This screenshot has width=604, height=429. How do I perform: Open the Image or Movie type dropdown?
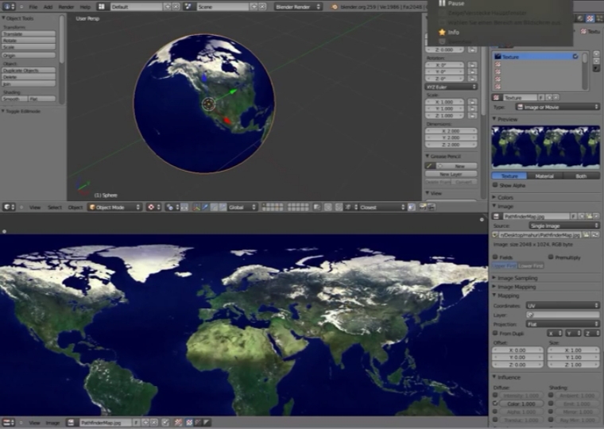point(557,107)
